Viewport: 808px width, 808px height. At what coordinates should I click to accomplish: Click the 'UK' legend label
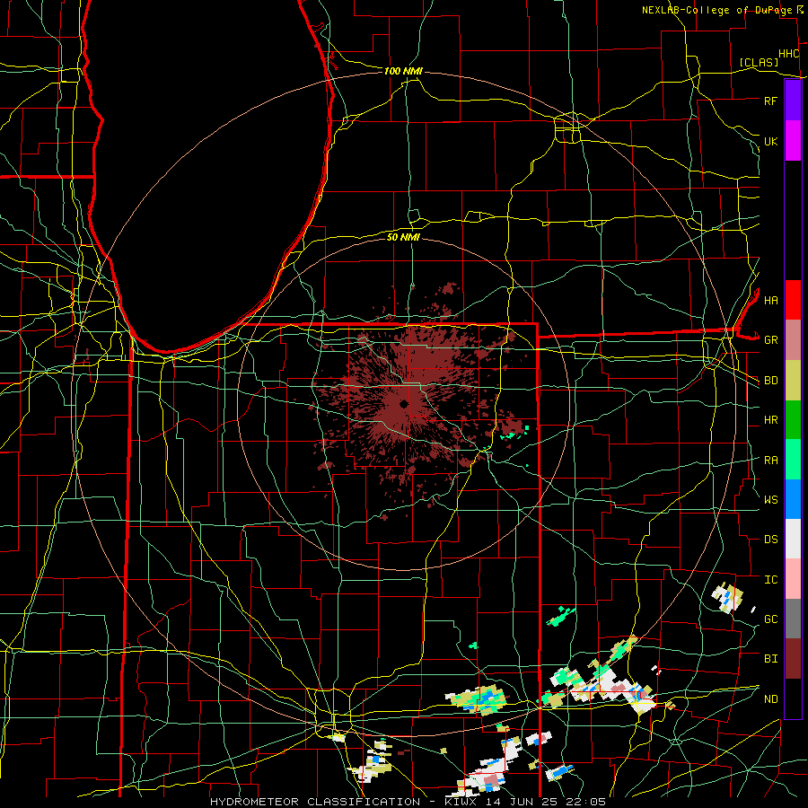point(770,141)
